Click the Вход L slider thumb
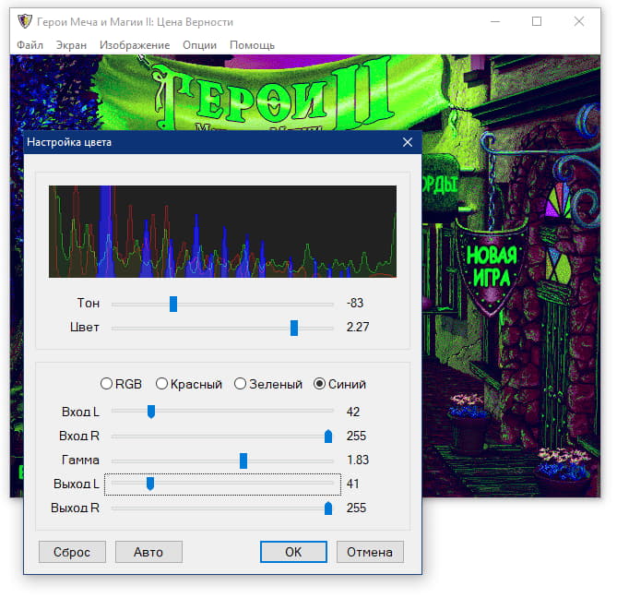This screenshot has height=598, width=617. tap(151, 412)
